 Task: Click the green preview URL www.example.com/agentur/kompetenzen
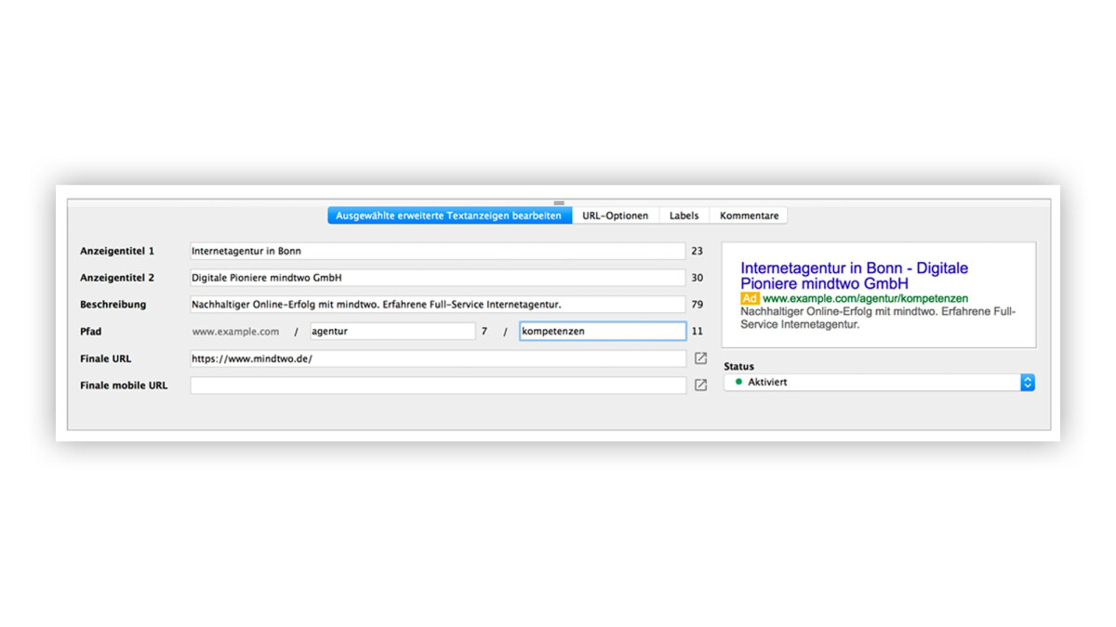[x=865, y=299]
